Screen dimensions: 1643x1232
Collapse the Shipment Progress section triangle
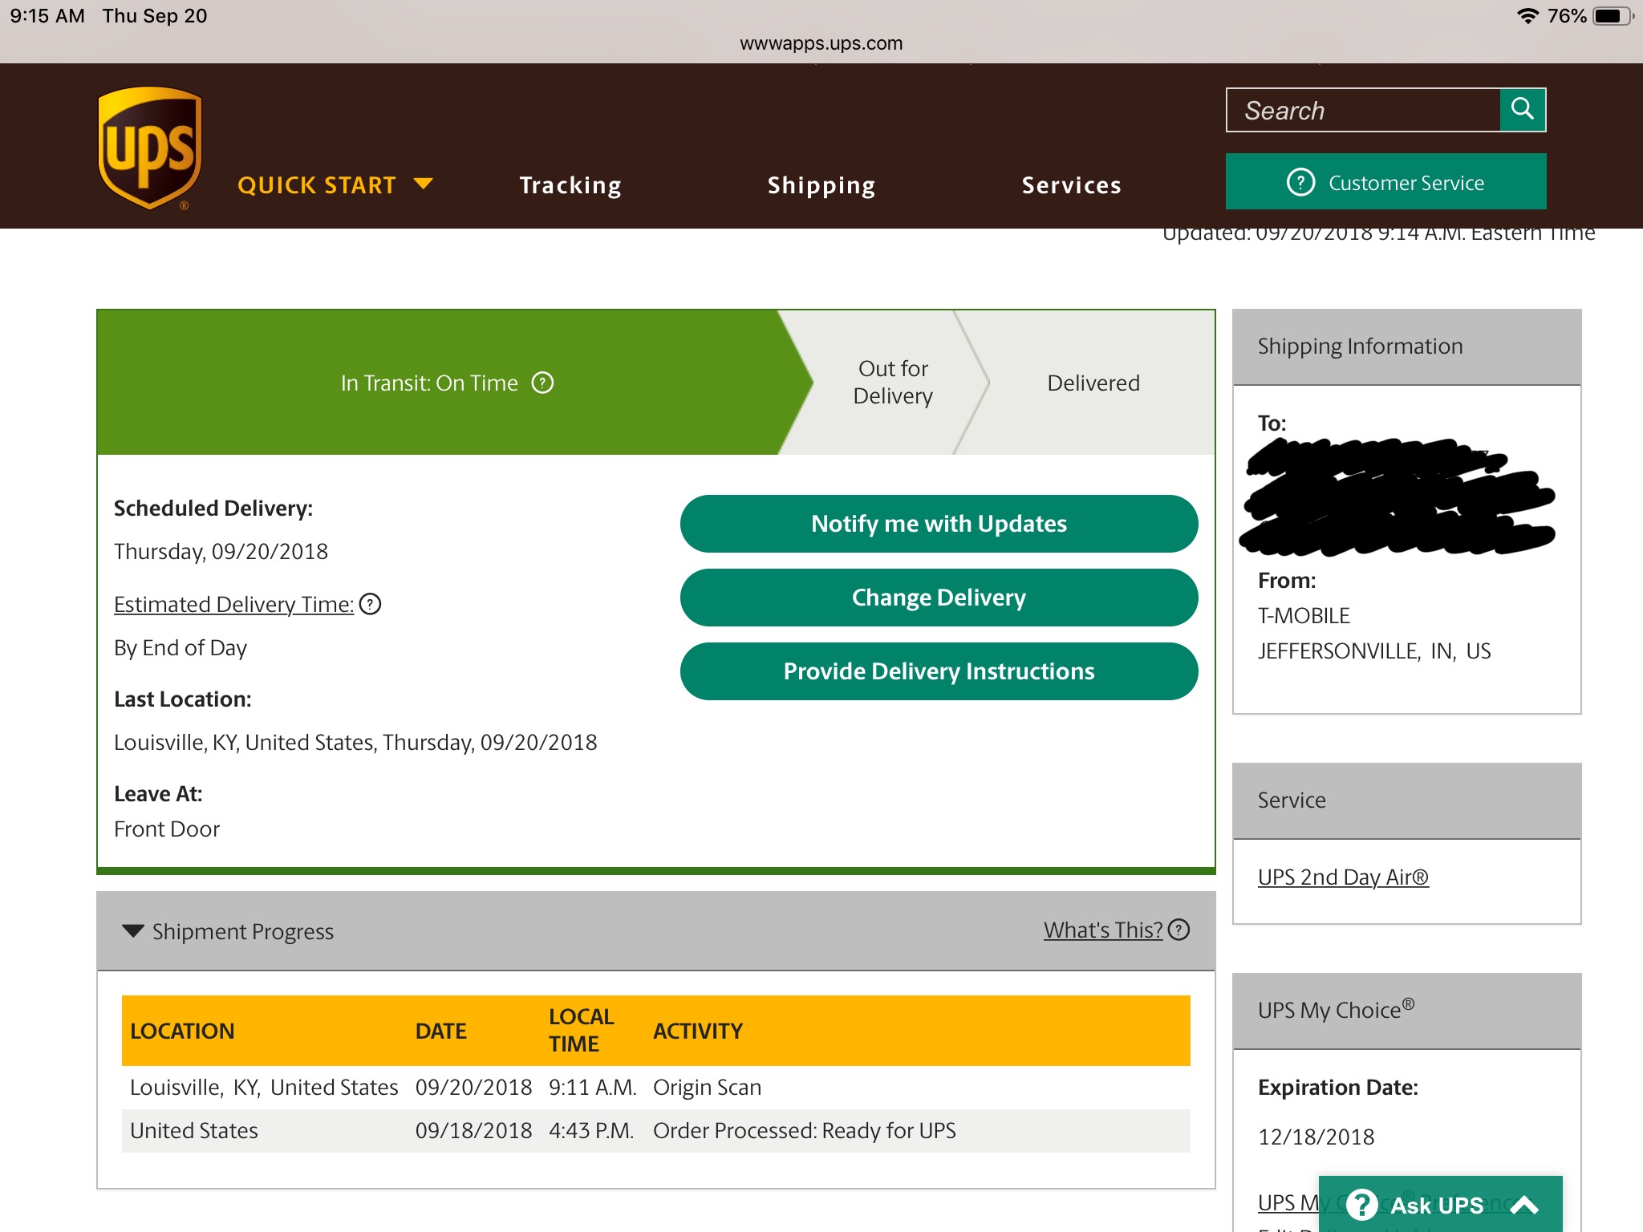pyautogui.click(x=132, y=931)
